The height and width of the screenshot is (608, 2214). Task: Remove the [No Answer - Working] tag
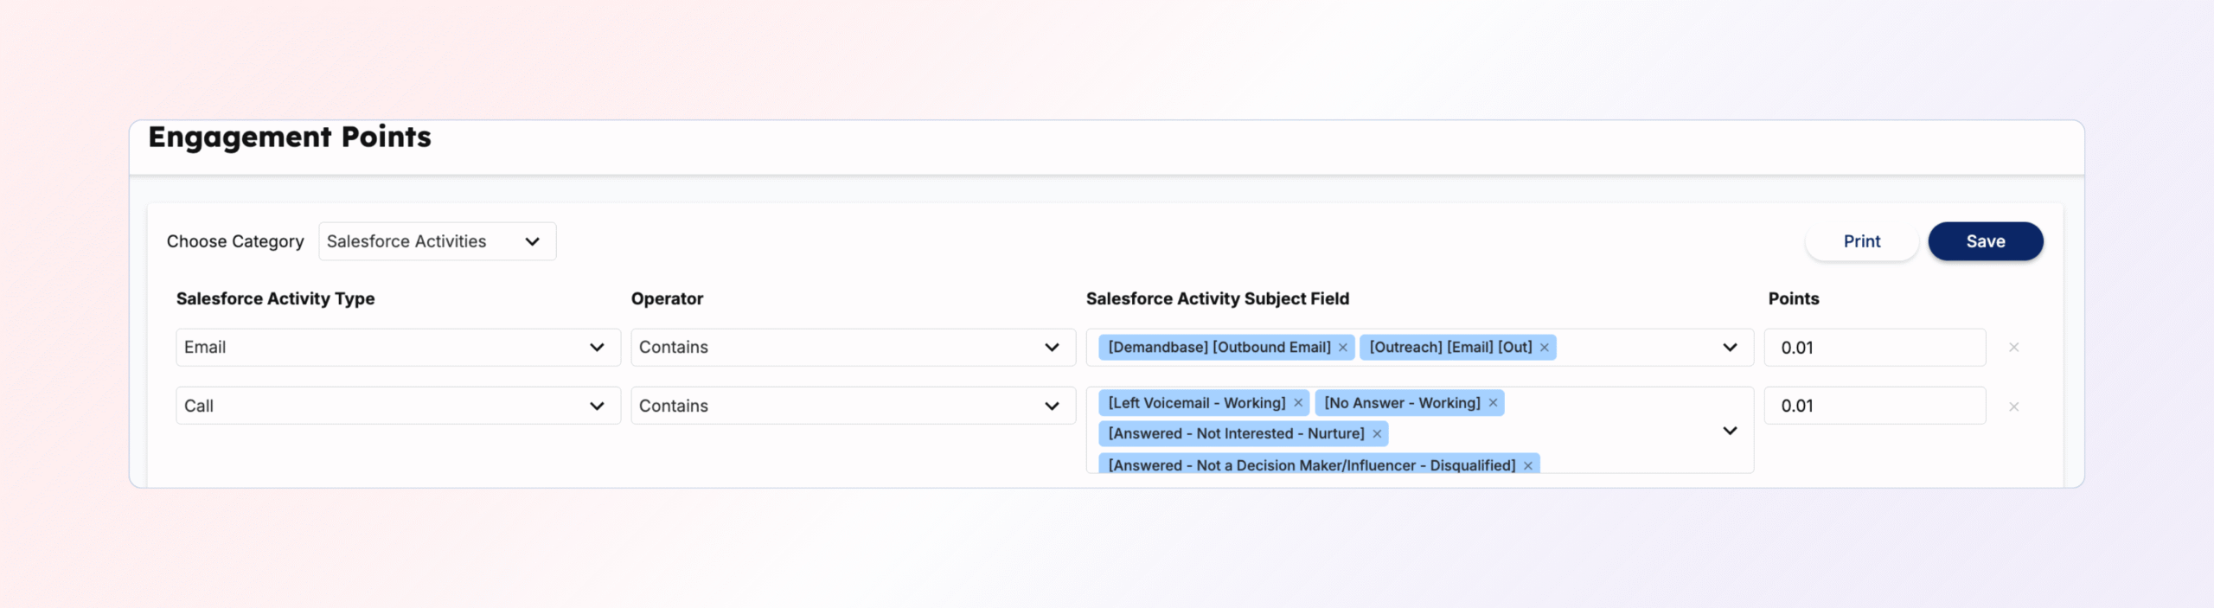(1493, 403)
